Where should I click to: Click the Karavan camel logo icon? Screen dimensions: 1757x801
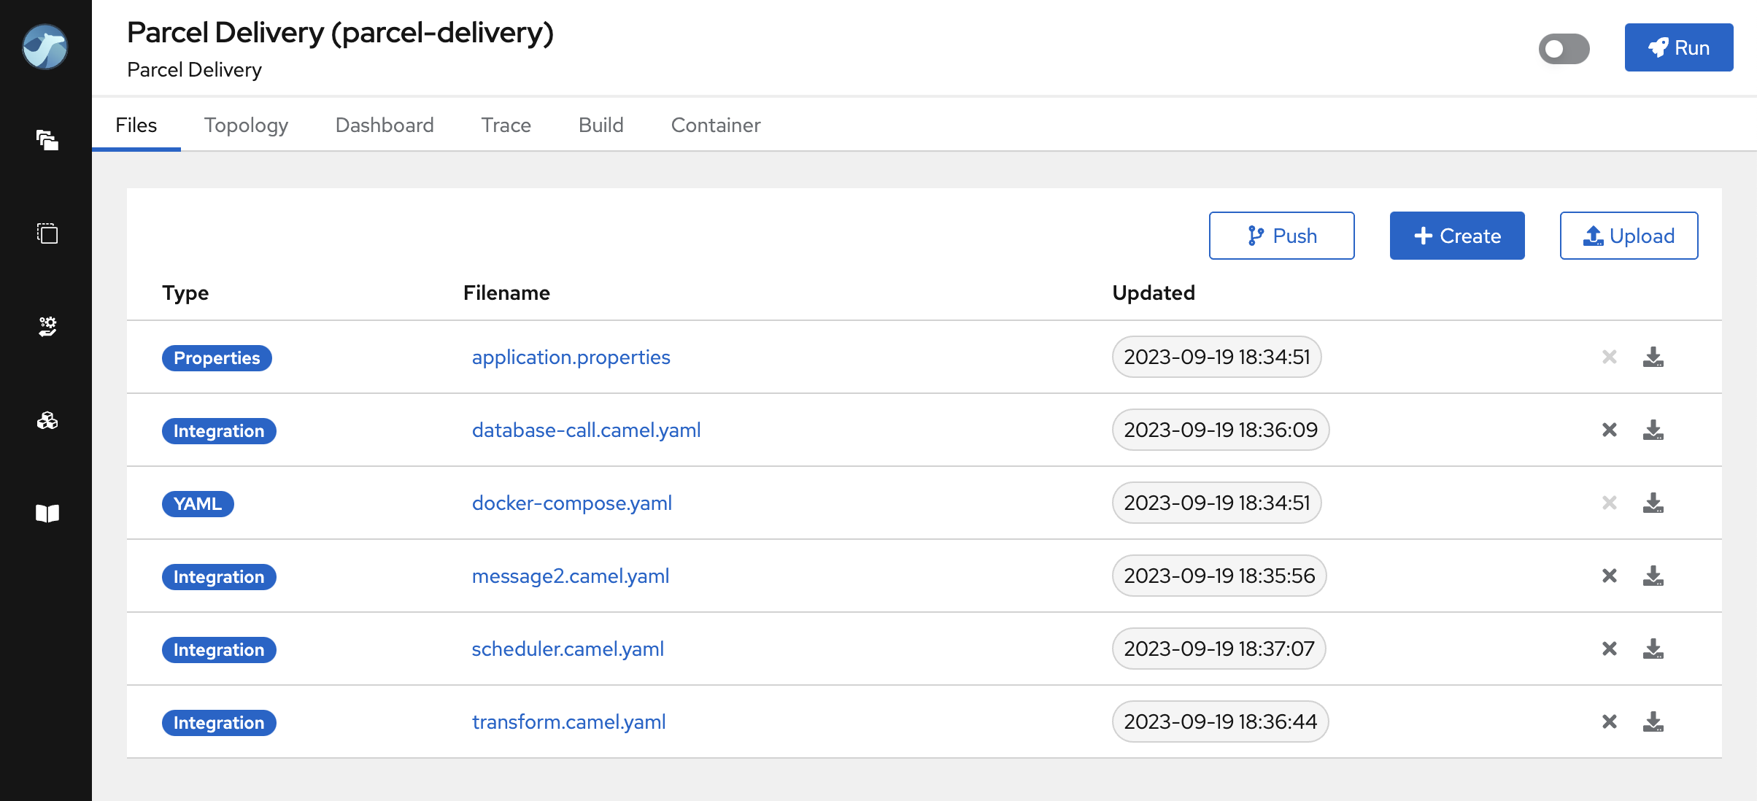click(x=45, y=47)
